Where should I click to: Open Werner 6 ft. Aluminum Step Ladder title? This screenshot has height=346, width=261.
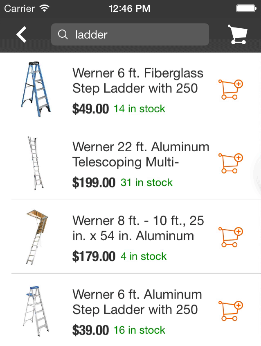[x=137, y=302]
